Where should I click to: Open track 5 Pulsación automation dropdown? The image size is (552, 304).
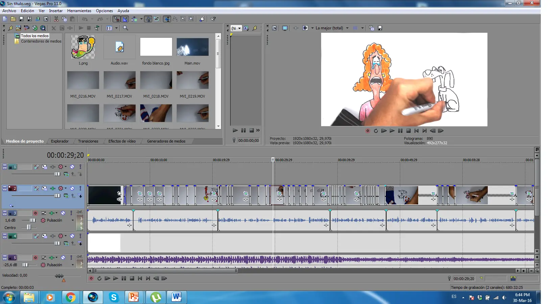click(x=73, y=265)
